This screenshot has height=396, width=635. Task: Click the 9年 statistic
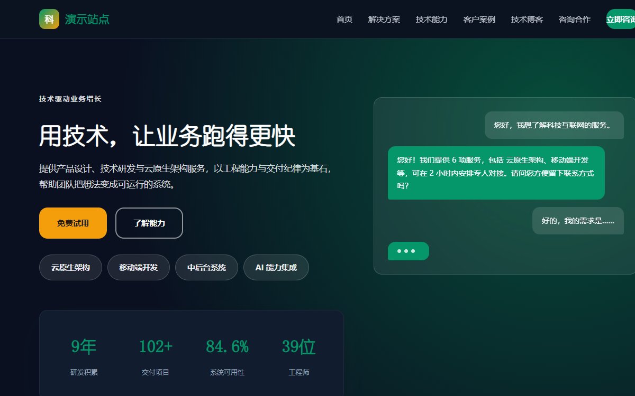click(x=84, y=347)
